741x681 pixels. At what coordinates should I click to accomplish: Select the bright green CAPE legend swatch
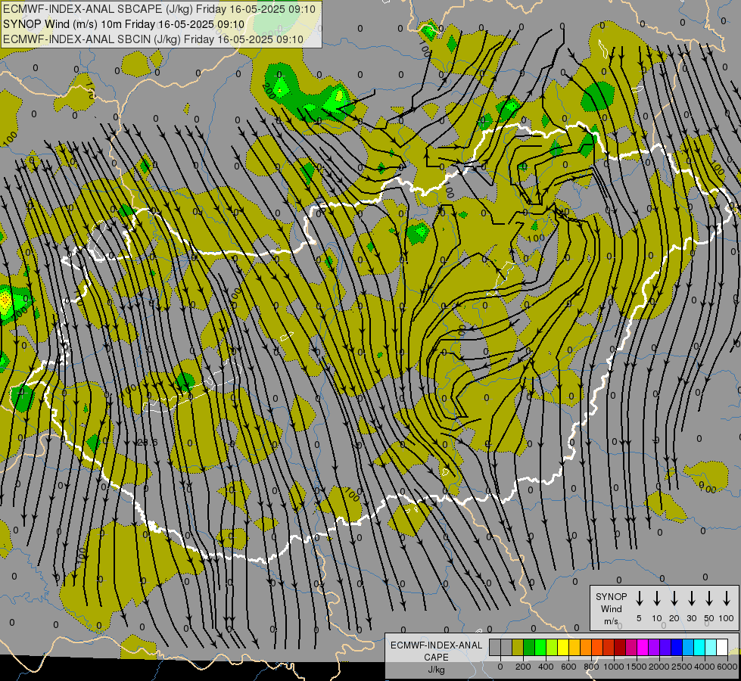[540, 647]
